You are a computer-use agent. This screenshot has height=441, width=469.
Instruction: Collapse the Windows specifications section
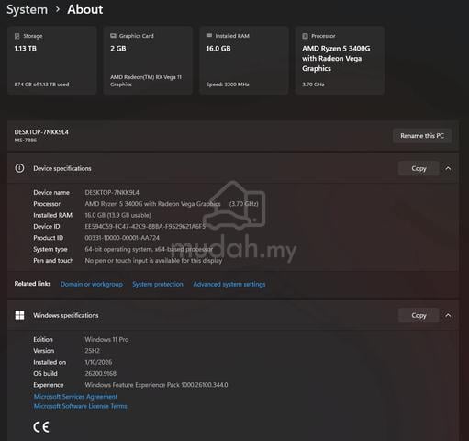(448, 315)
